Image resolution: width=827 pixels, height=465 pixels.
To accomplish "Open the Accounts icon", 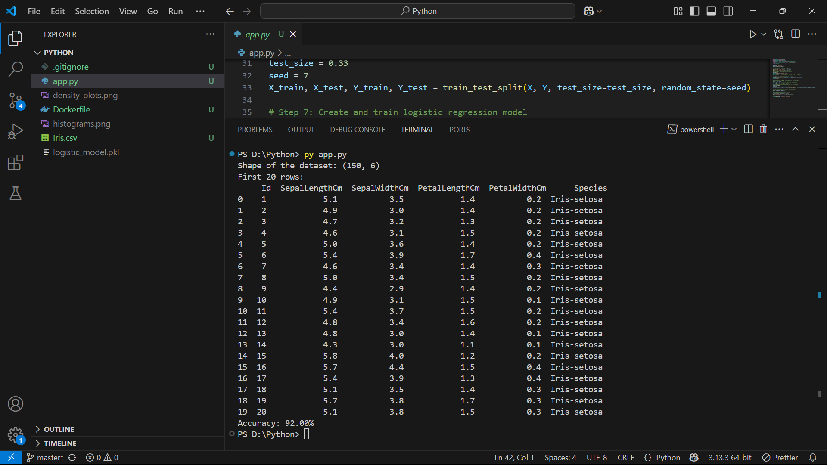I will [x=16, y=404].
